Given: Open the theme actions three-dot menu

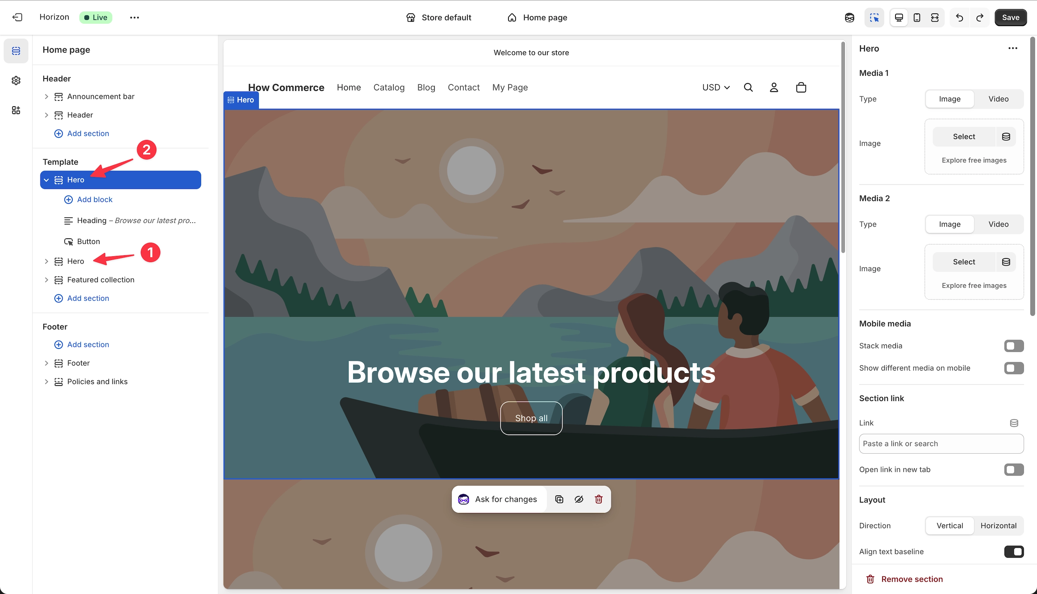Looking at the screenshot, I should coord(134,18).
